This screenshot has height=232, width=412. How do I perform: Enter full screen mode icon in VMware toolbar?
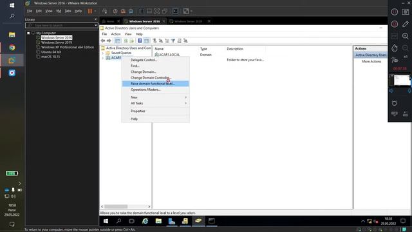pyautogui.click(x=157, y=11)
